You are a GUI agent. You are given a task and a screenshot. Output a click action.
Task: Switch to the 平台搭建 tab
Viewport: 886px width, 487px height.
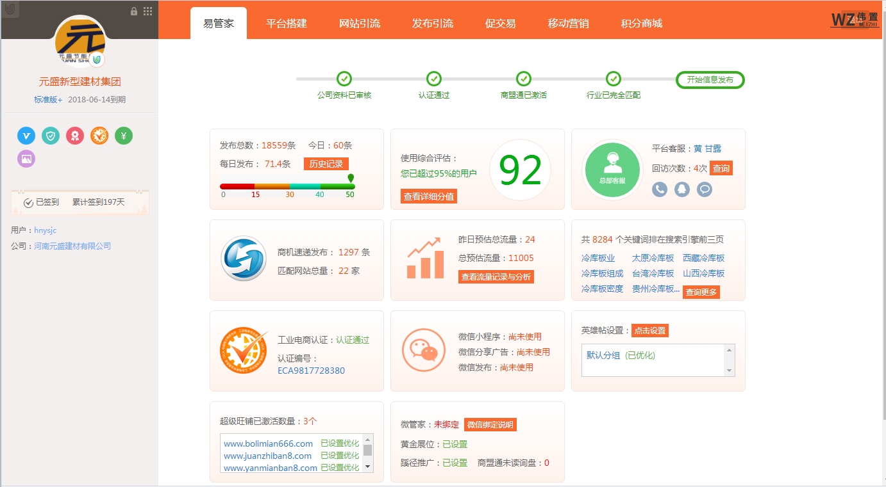click(287, 24)
